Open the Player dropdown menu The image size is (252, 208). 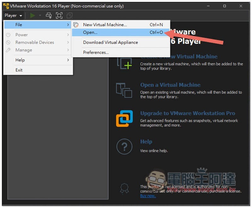(13, 15)
